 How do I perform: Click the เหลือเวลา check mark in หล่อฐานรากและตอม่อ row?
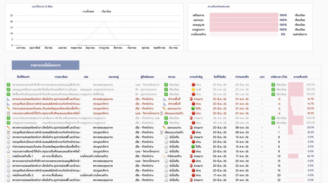click(273, 123)
